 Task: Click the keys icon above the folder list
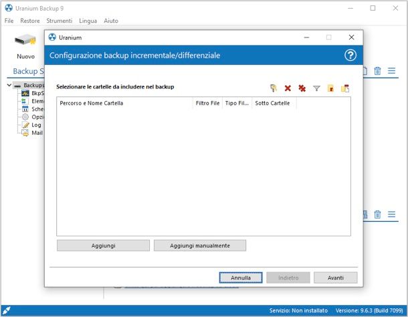273,88
